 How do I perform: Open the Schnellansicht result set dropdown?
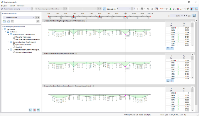click(x=34, y=18)
